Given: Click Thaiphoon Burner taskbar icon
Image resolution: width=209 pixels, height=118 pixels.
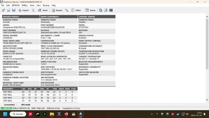Looking at the screenshot, I should (81, 114).
